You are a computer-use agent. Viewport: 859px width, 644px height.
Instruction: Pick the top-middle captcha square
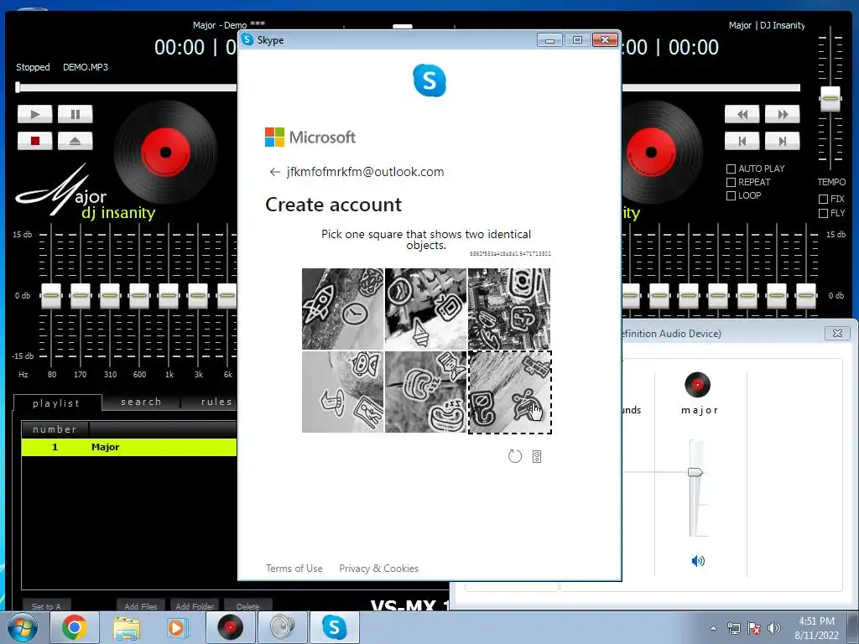pyautogui.click(x=425, y=309)
